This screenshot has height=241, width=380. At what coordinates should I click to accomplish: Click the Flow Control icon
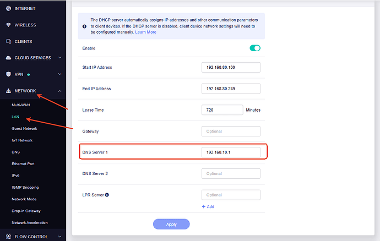[8, 237]
